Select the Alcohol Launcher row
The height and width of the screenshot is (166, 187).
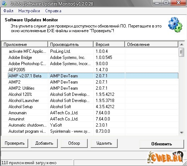pos(90,101)
